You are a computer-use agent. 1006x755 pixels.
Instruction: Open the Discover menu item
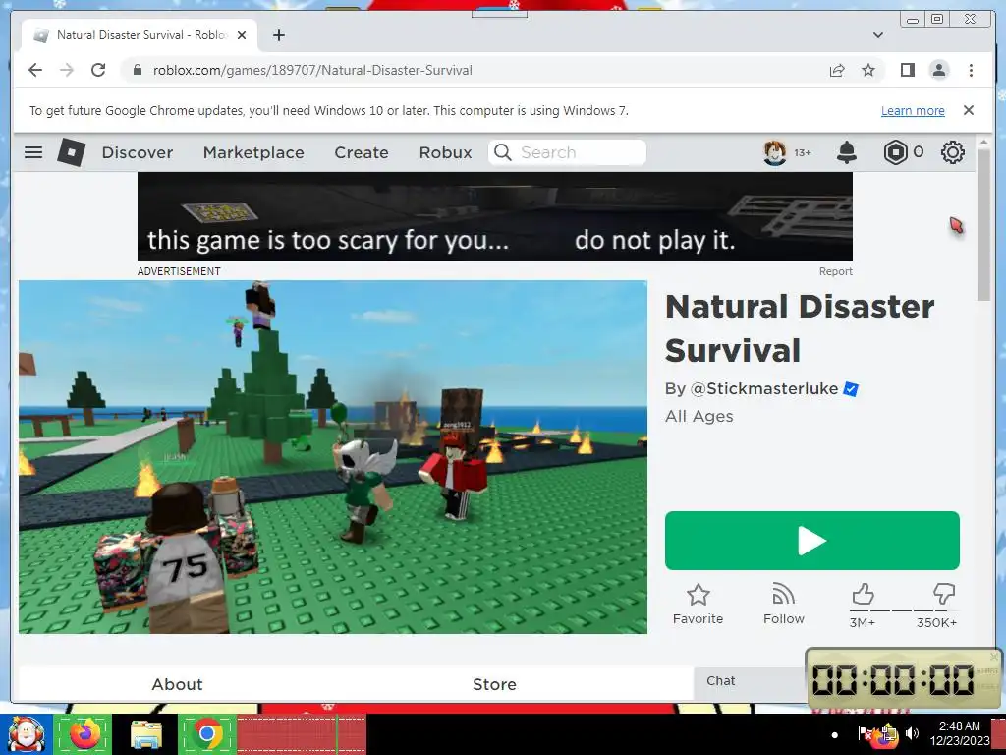click(x=138, y=152)
